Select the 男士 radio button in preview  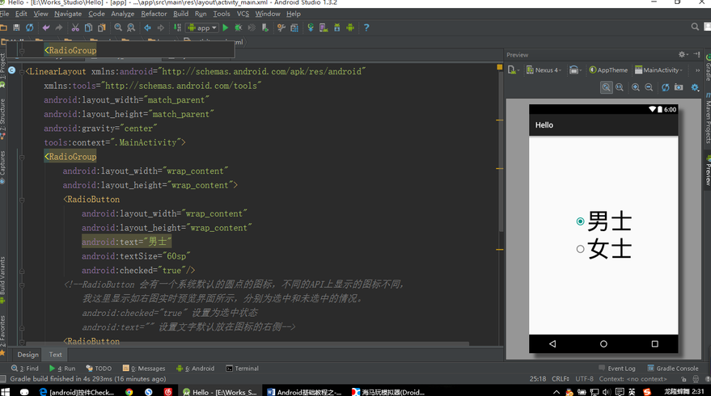(x=580, y=221)
